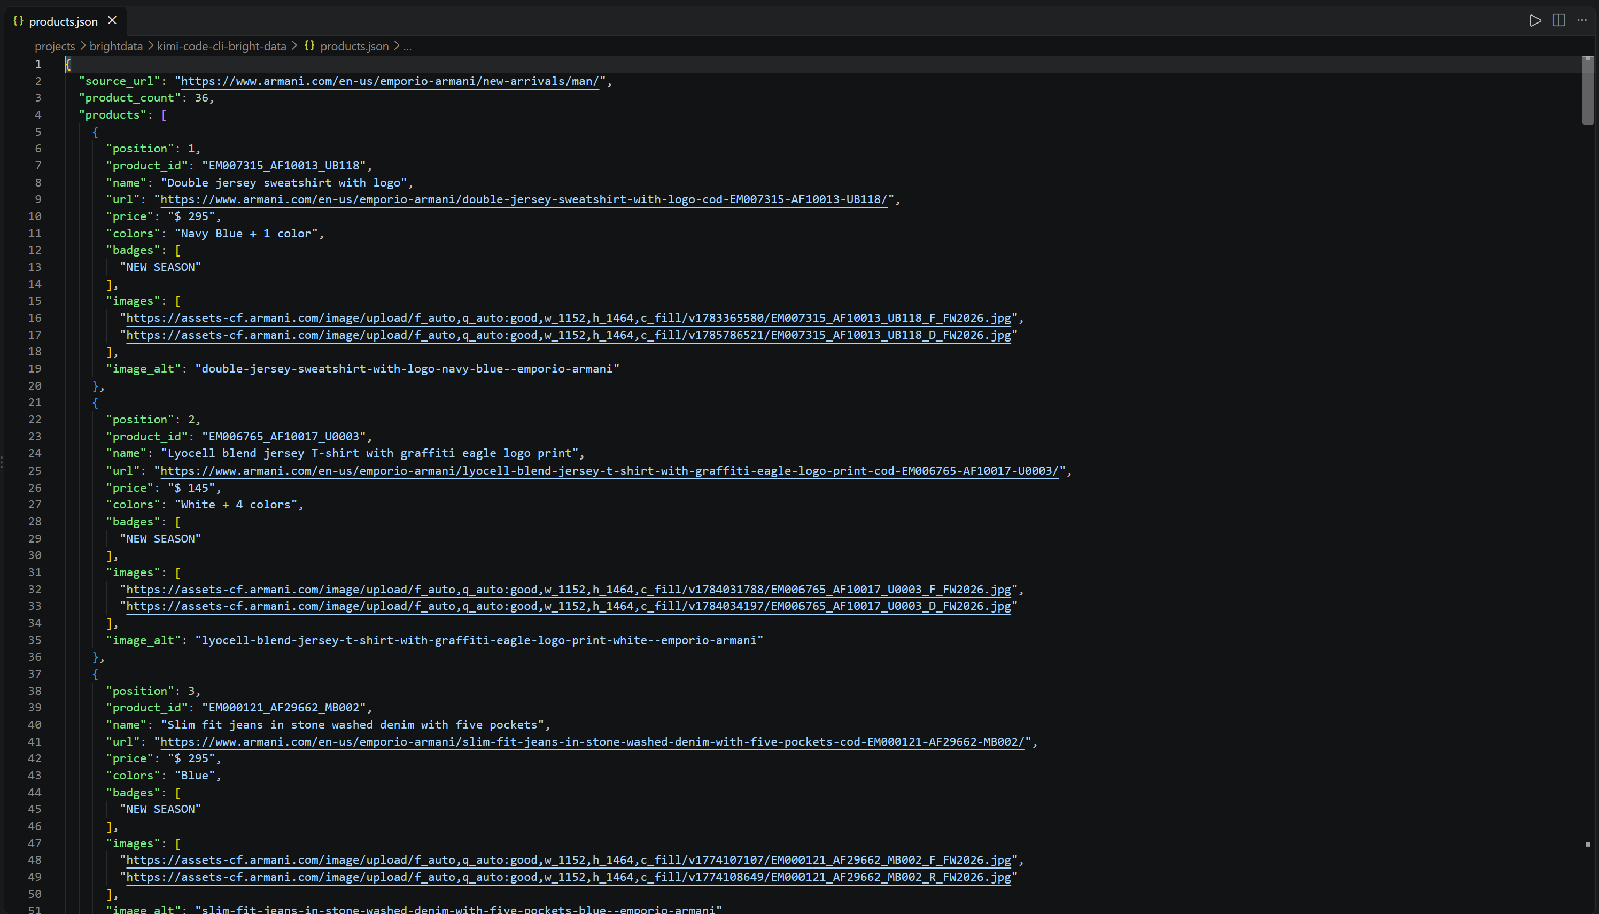Open the kimi-code-cli-bright-data breadcrumb segment
Viewport: 1599px width, 914px height.
tap(222, 47)
